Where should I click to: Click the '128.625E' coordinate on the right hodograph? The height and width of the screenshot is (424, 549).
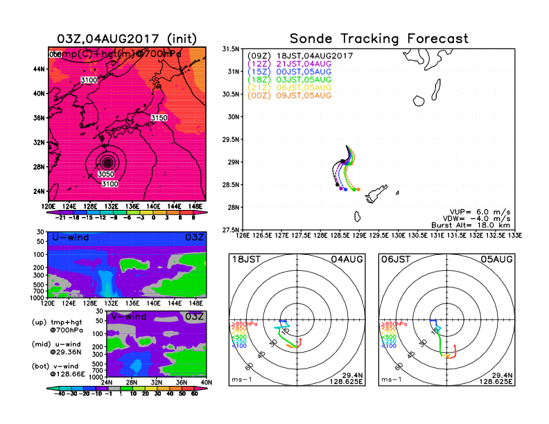tap(496, 382)
